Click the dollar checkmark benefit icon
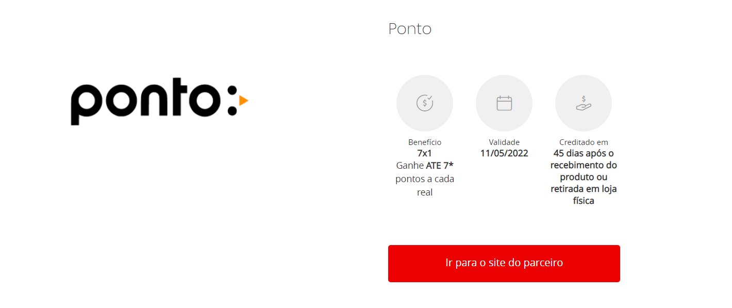Screen dimensions: 732x308 [x=425, y=103]
